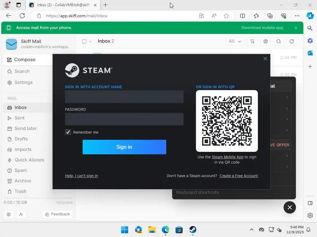This screenshot has width=317, height=237.
Task: Click the browser Read aloud icon
Action: [214, 16]
